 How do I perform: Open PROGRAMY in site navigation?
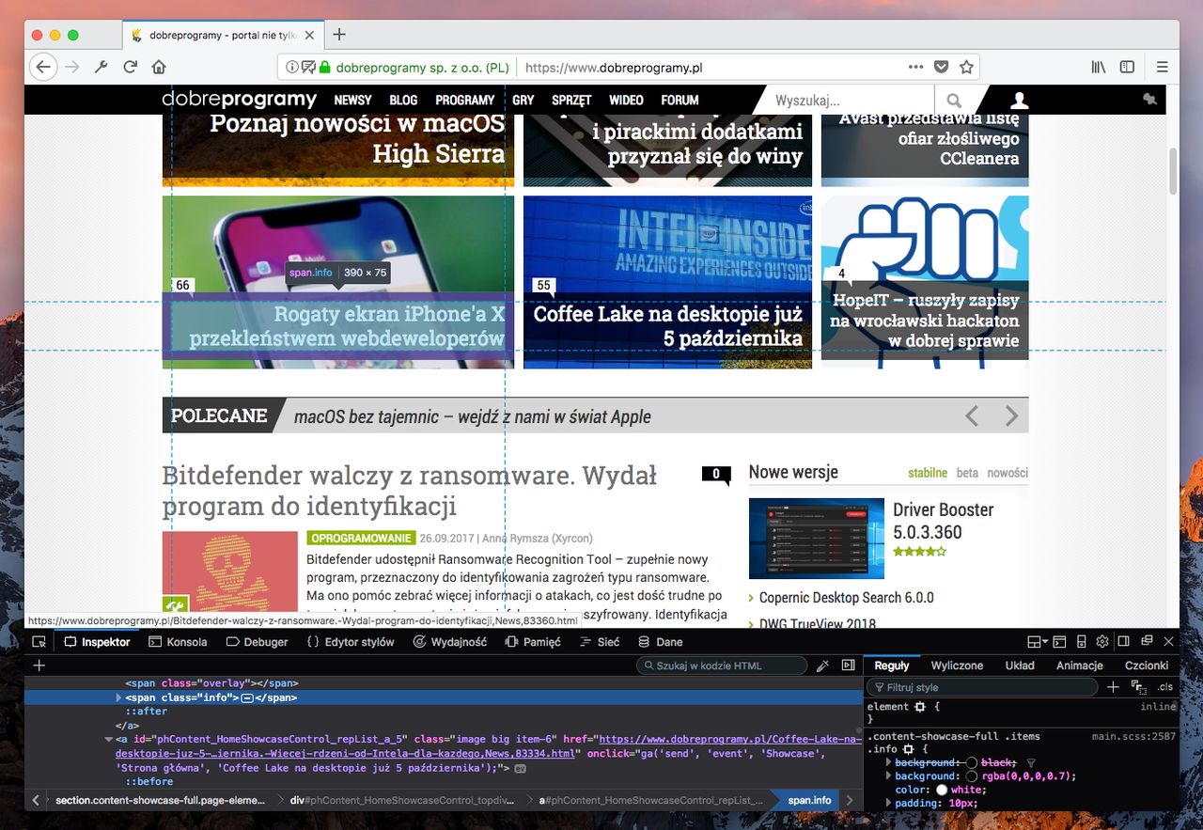465,100
